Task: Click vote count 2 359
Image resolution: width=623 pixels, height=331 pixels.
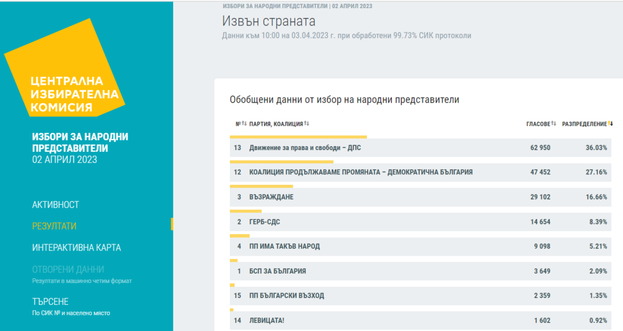Action: 542,296
